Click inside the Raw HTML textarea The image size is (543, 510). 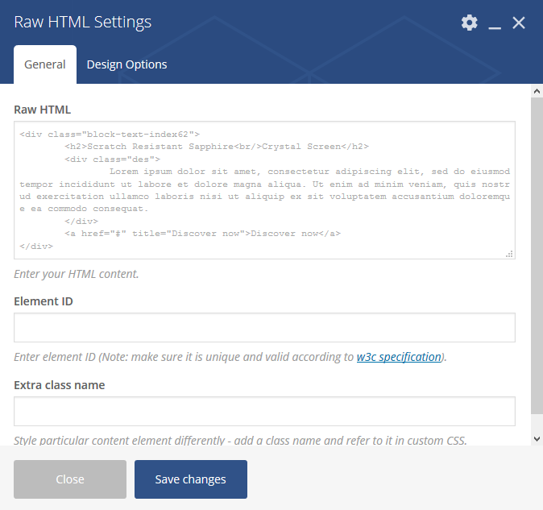(264, 190)
